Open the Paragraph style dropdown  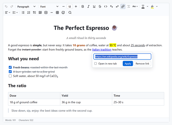[26, 6]
